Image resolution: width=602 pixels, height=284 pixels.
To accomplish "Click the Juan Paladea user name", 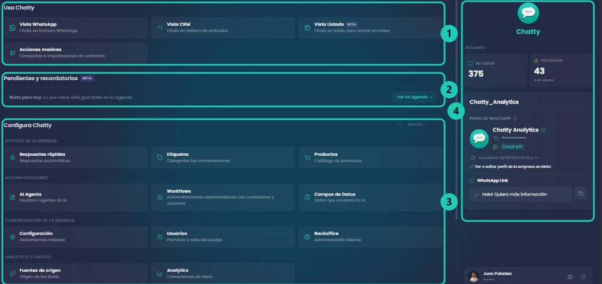I will pyautogui.click(x=497, y=274).
